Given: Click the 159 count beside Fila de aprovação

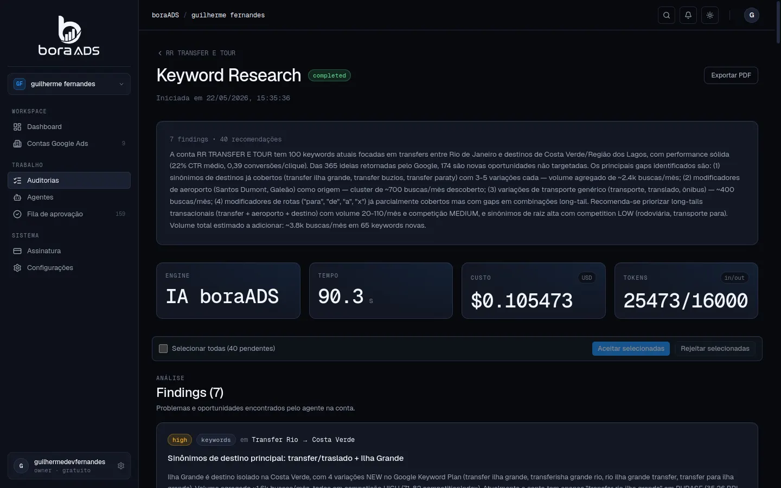Looking at the screenshot, I should (x=120, y=214).
